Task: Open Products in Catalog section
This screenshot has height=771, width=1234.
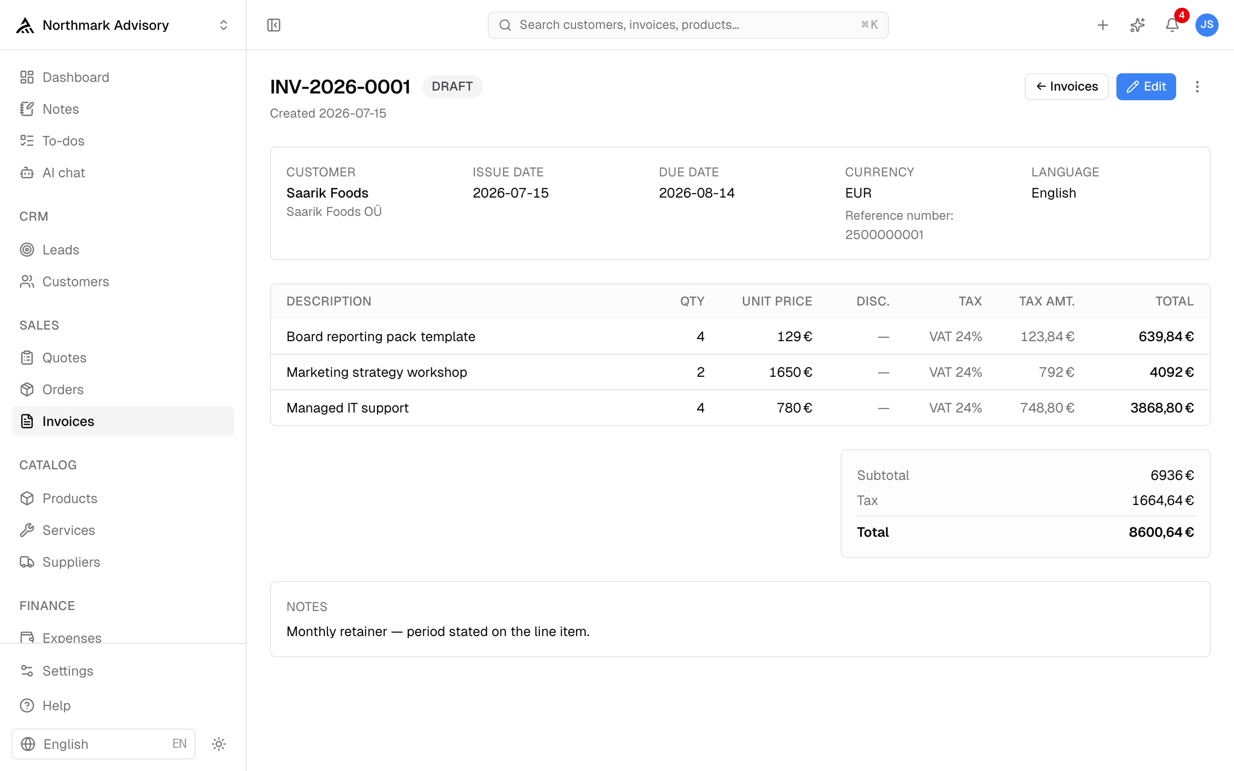Action: [123, 498]
